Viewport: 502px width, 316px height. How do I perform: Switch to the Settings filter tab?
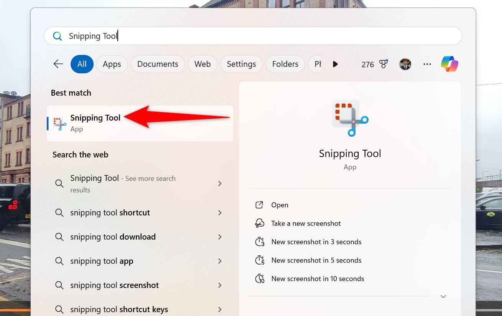tap(241, 64)
